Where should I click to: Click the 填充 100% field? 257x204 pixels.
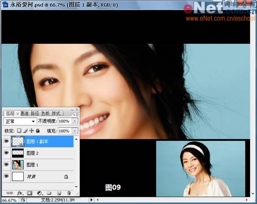click(65, 131)
